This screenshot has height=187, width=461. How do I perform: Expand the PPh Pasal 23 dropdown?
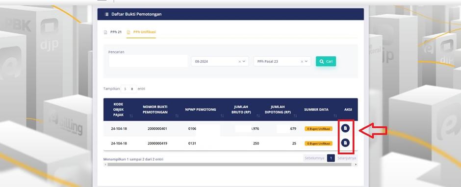(307, 62)
